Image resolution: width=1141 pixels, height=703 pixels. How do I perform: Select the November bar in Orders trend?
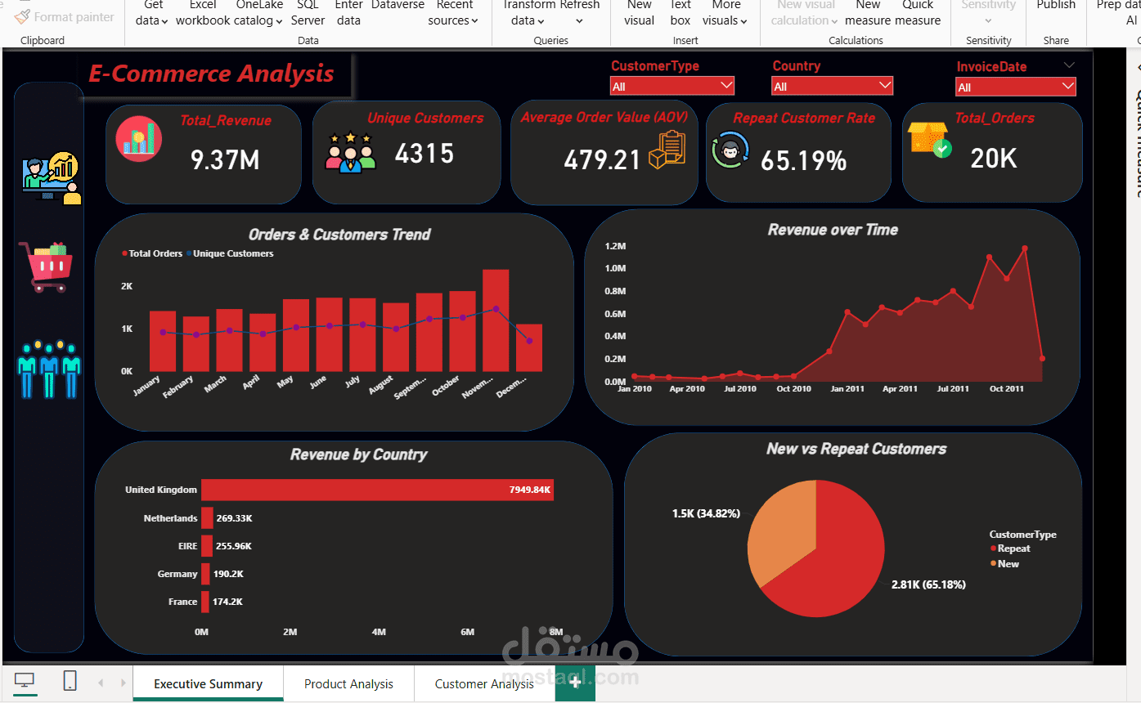pyautogui.click(x=496, y=320)
